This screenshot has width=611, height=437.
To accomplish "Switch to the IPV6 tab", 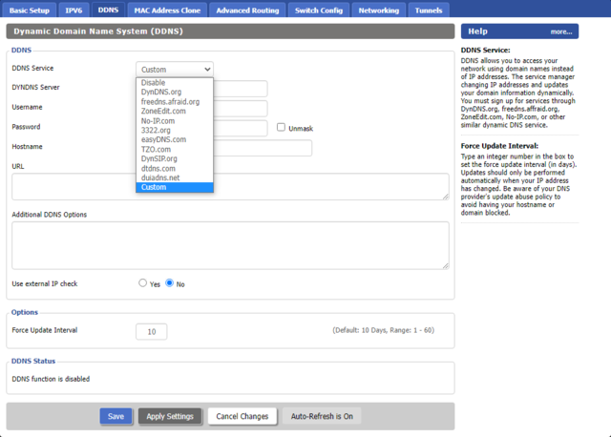I will point(74,10).
